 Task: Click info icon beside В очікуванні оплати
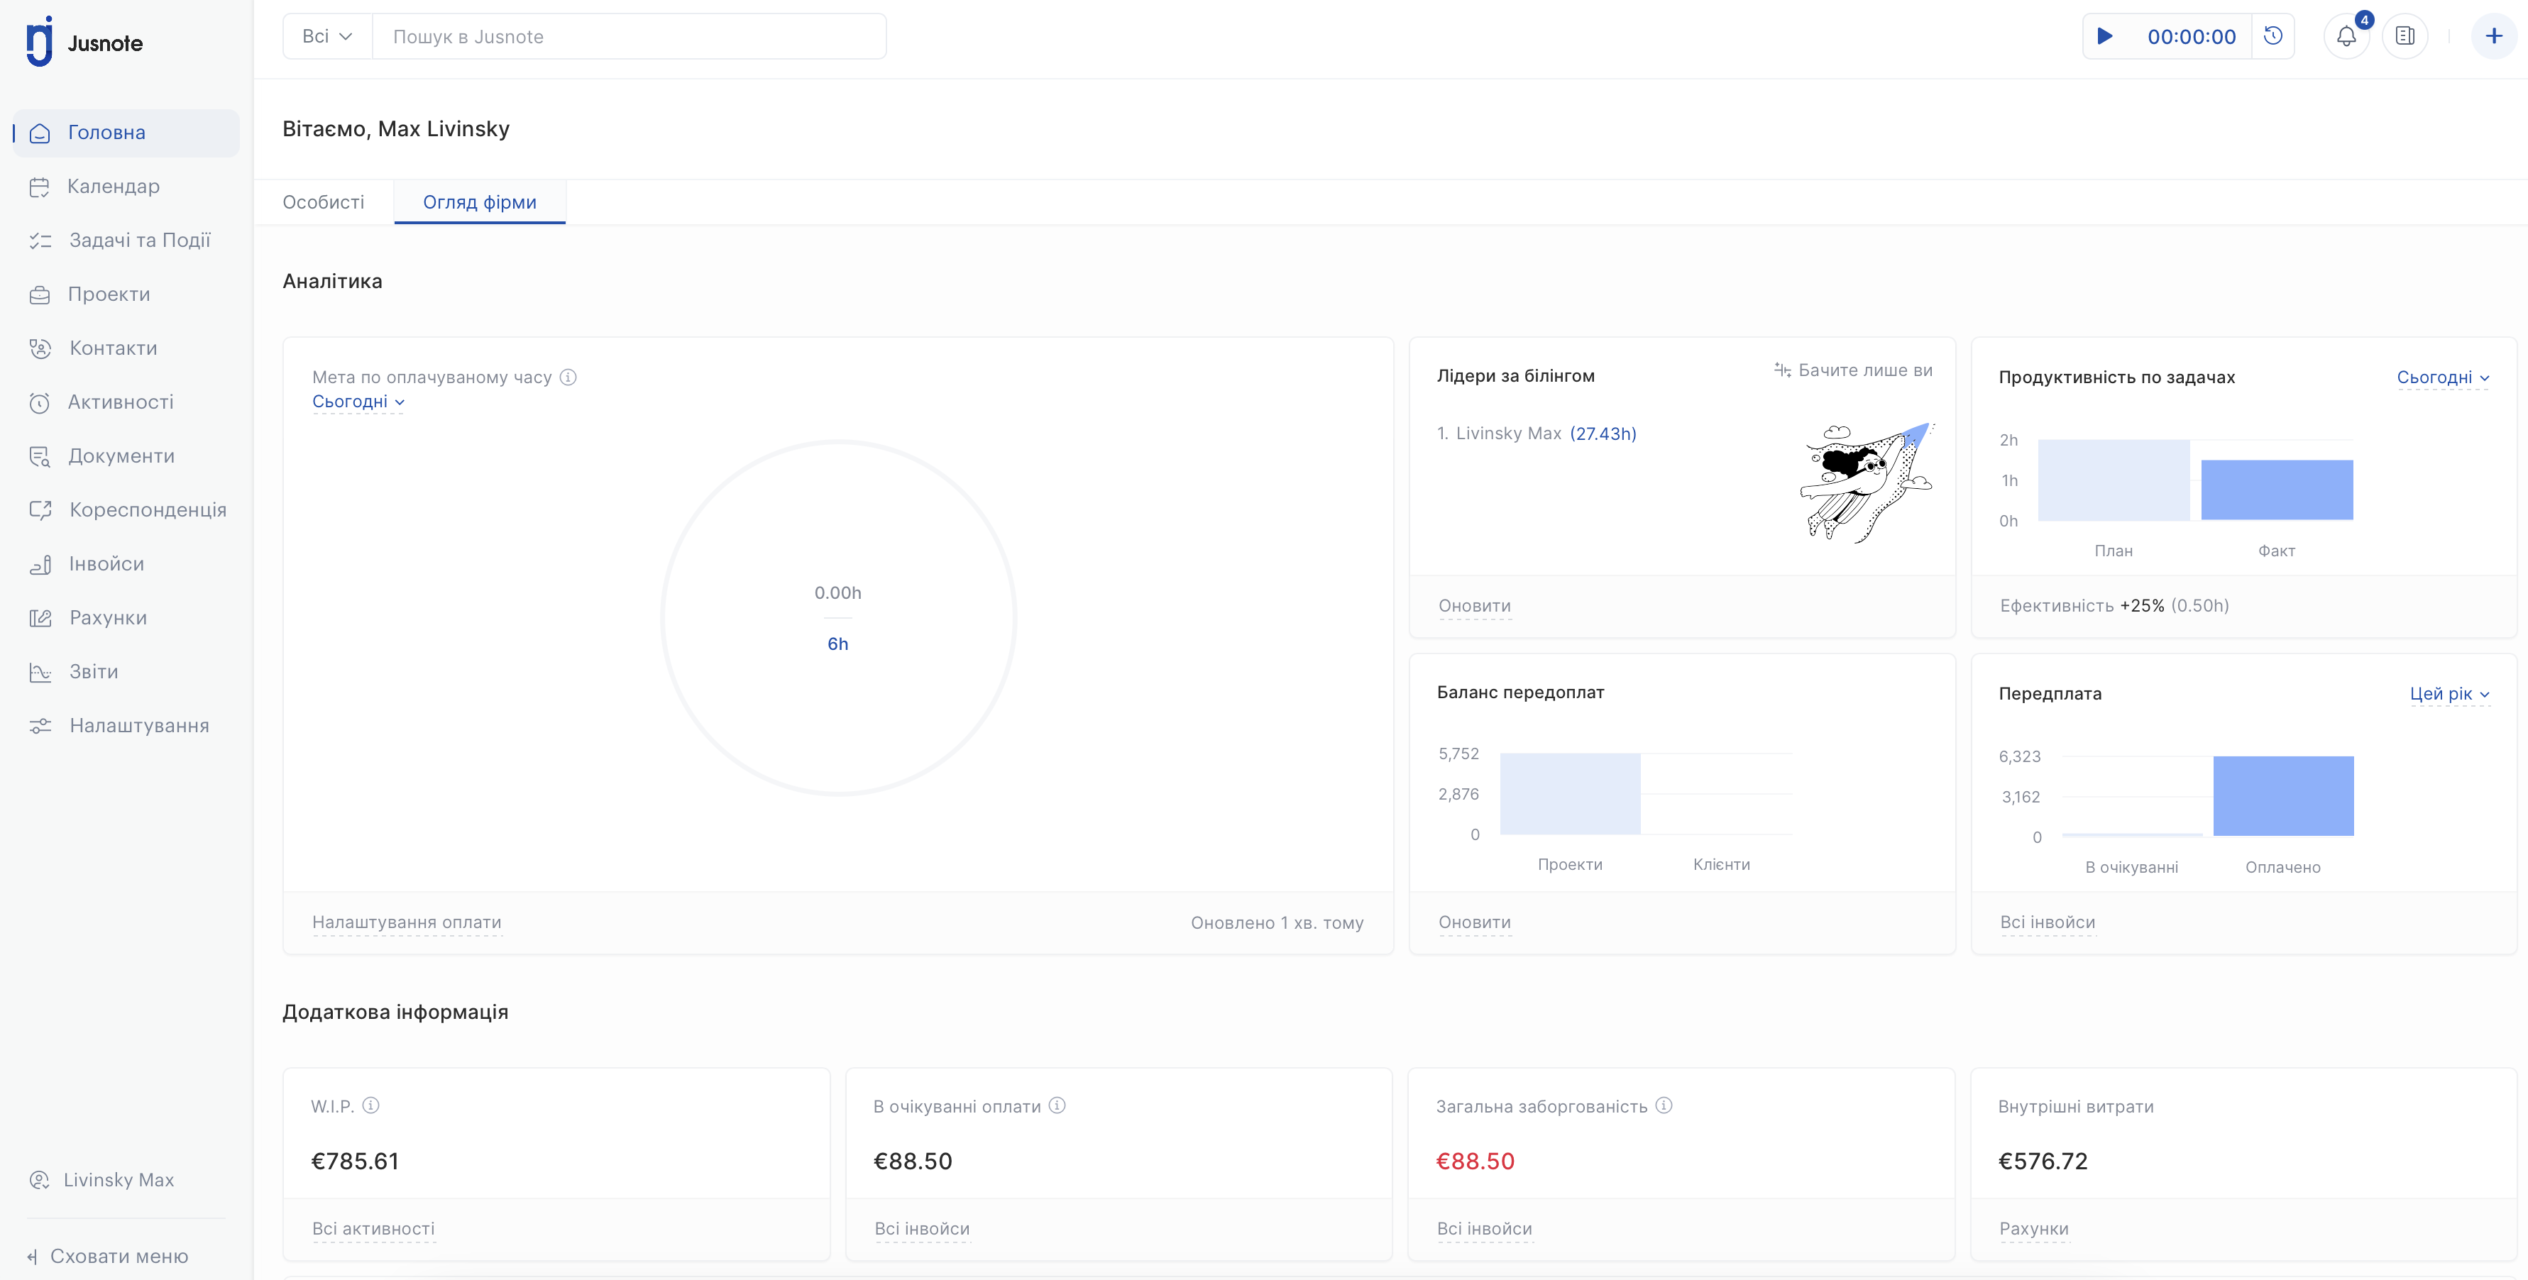point(1057,1105)
